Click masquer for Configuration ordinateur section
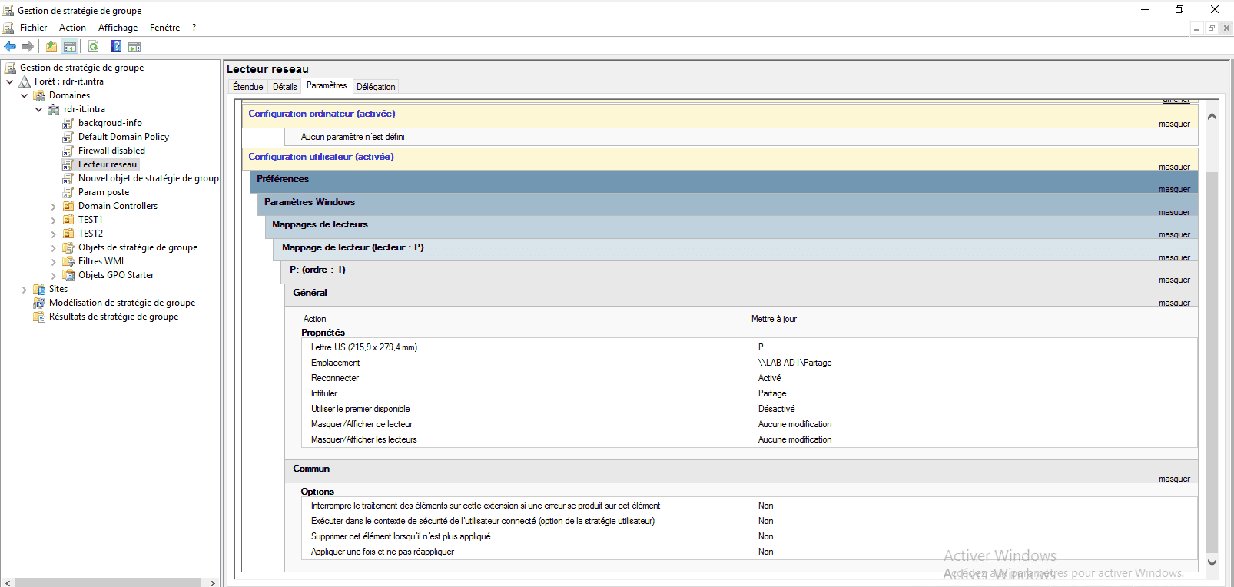This screenshot has width=1234, height=587. click(x=1174, y=124)
